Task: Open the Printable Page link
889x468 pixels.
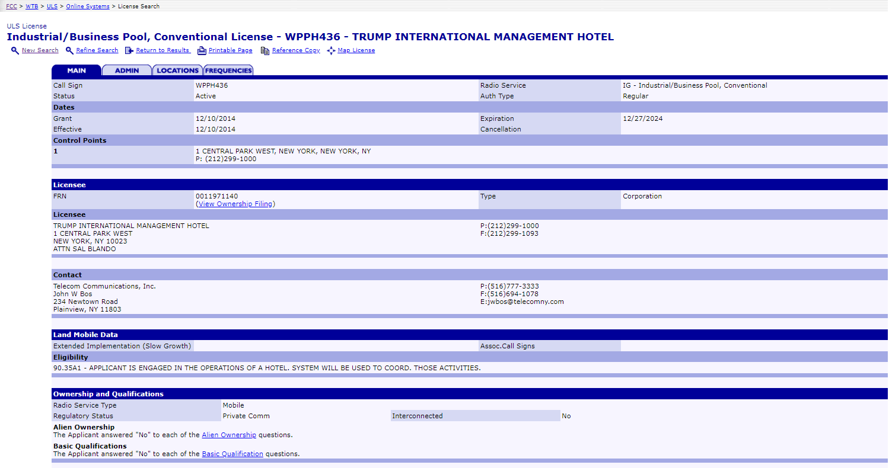Action: [231, 50]
